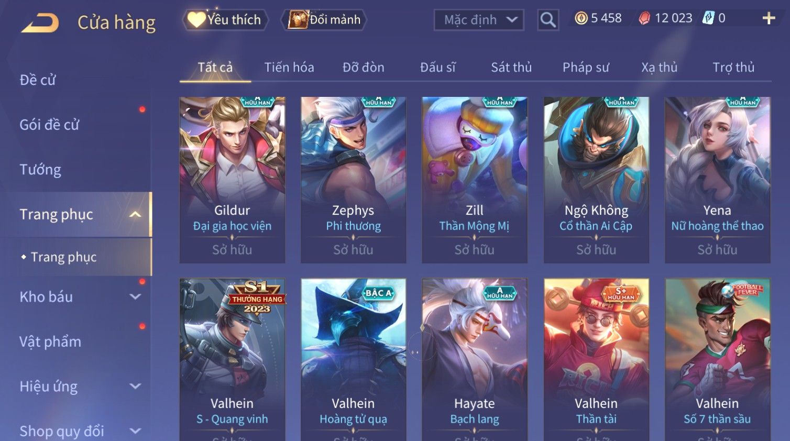Open Gói đề cử in the sidebar
The height and width of the screenshot is (441, 790).
click(x=49, y=125)
